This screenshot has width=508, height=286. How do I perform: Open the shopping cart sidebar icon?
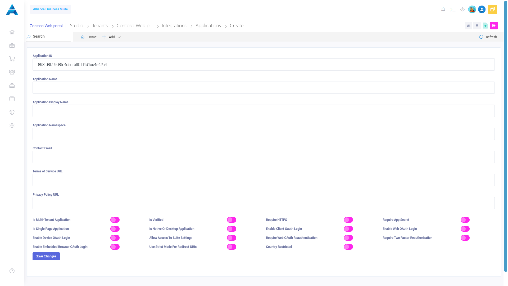[12, 59]
